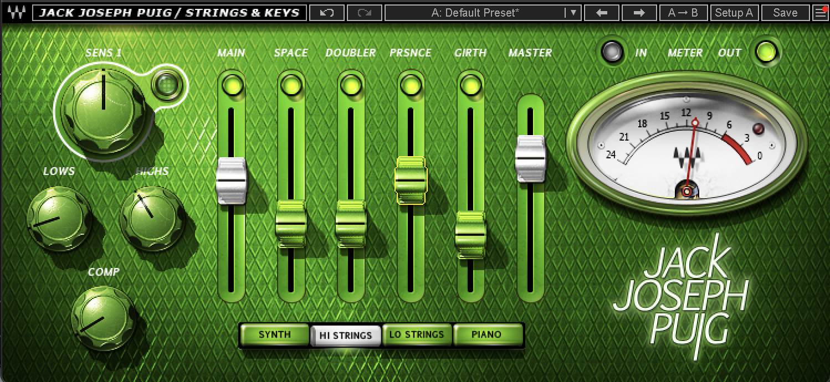Load next preset with right arrow
The height and width of the screenshot is (382, 830).
point(638,12)
